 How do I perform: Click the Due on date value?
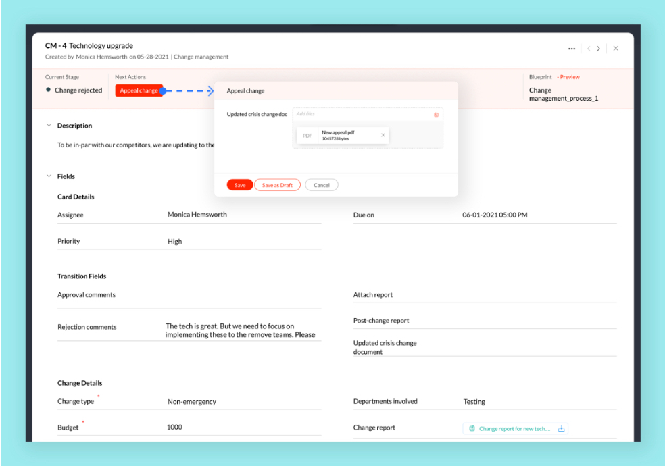495,215
